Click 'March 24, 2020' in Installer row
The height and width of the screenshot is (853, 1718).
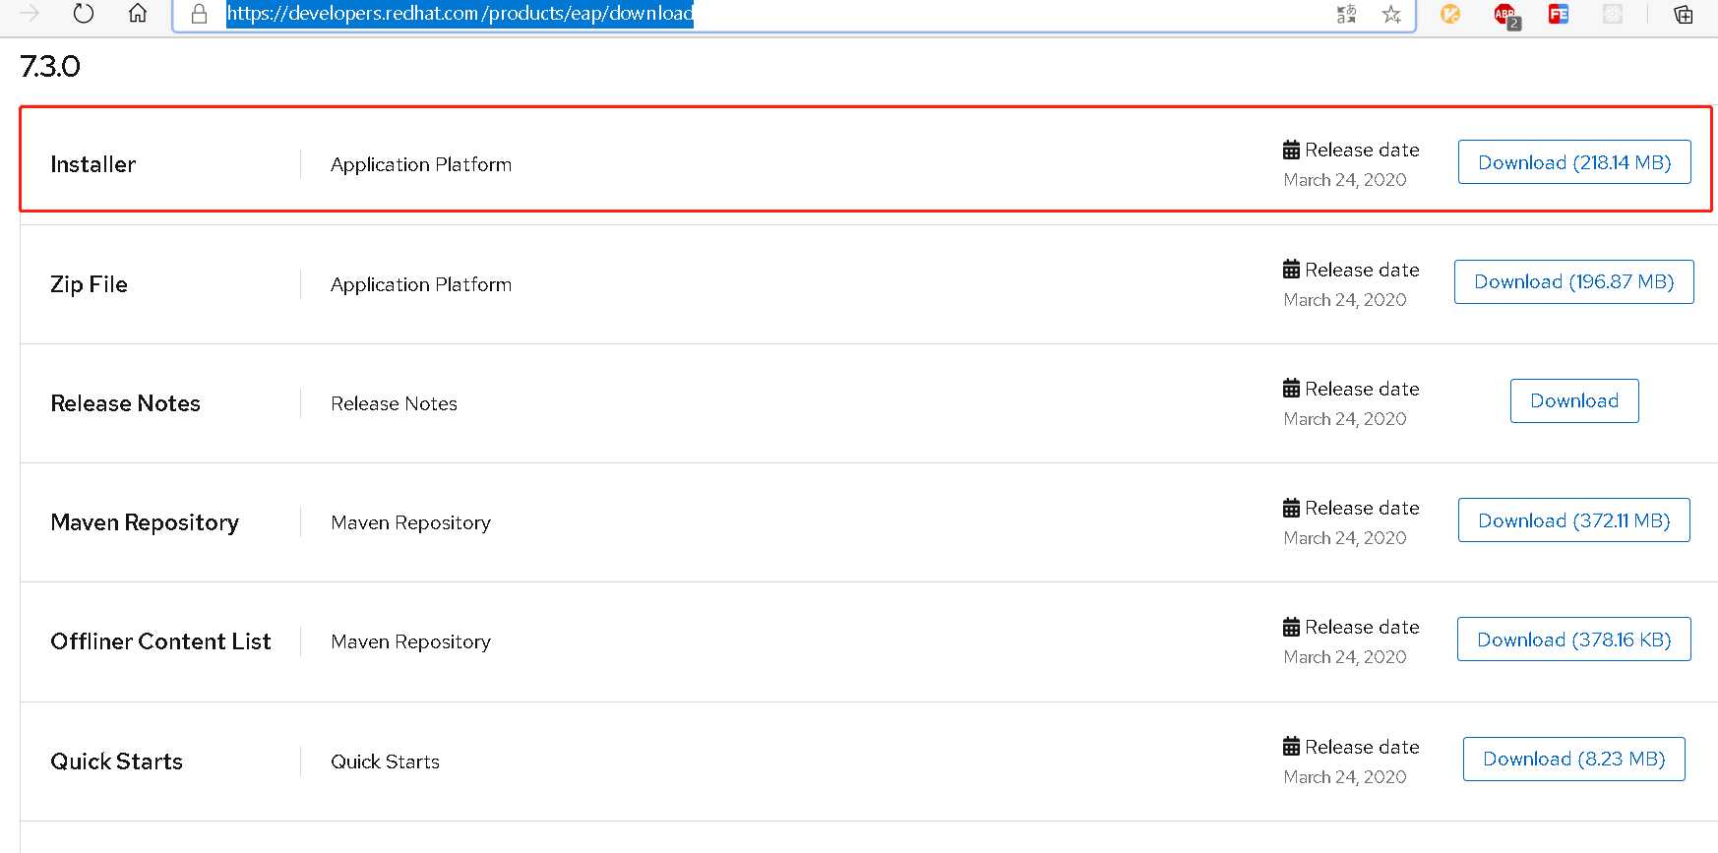[1345, 180]
